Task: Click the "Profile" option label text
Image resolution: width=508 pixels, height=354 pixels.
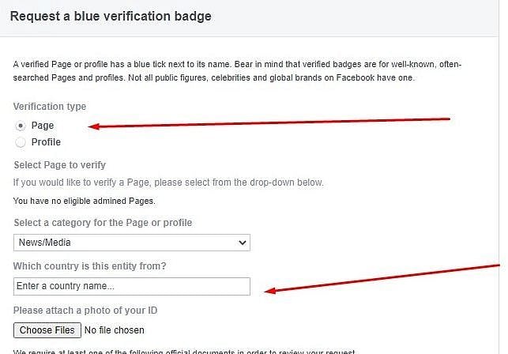Action: pyautogui.click(x=46, y=142)
